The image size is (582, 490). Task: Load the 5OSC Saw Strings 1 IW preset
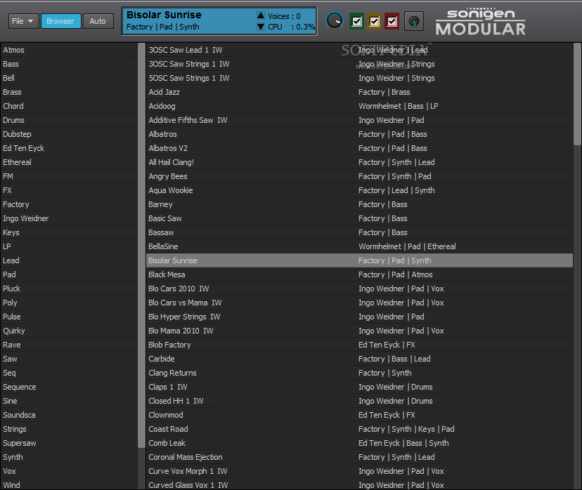(360, 78)
